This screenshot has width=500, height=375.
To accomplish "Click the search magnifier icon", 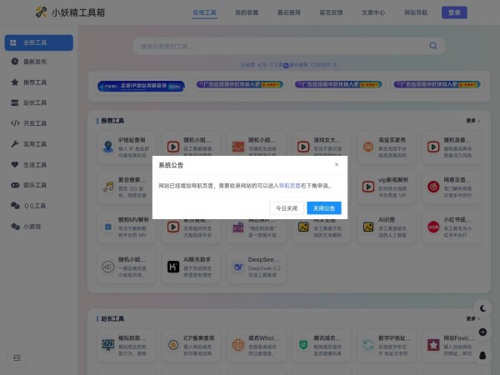I will (x=433, y=46).
